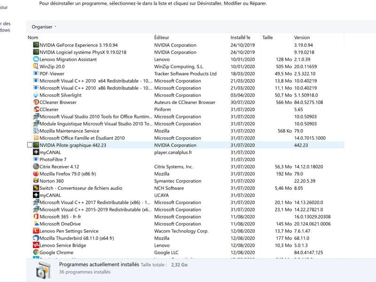The height and width of the screenshot is (282, 376).
Task: Click the Taille totale 2,32 Go value
Action: 180,265
